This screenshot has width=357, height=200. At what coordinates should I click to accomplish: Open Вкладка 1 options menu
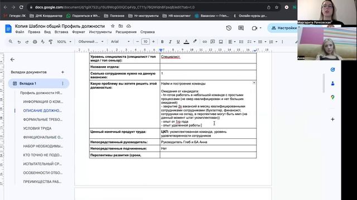coord(62,83)
